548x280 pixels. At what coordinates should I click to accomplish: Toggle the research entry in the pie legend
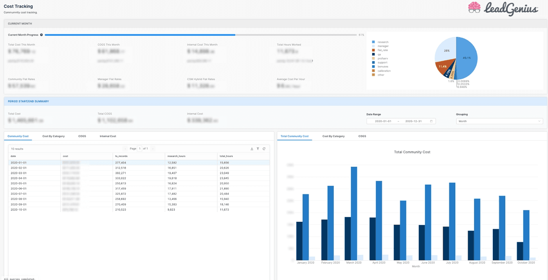point(382,42)
